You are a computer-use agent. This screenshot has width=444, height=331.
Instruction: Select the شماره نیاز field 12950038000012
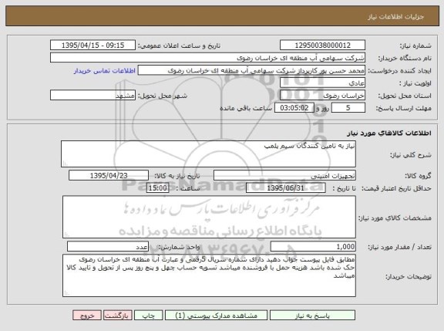322,46
